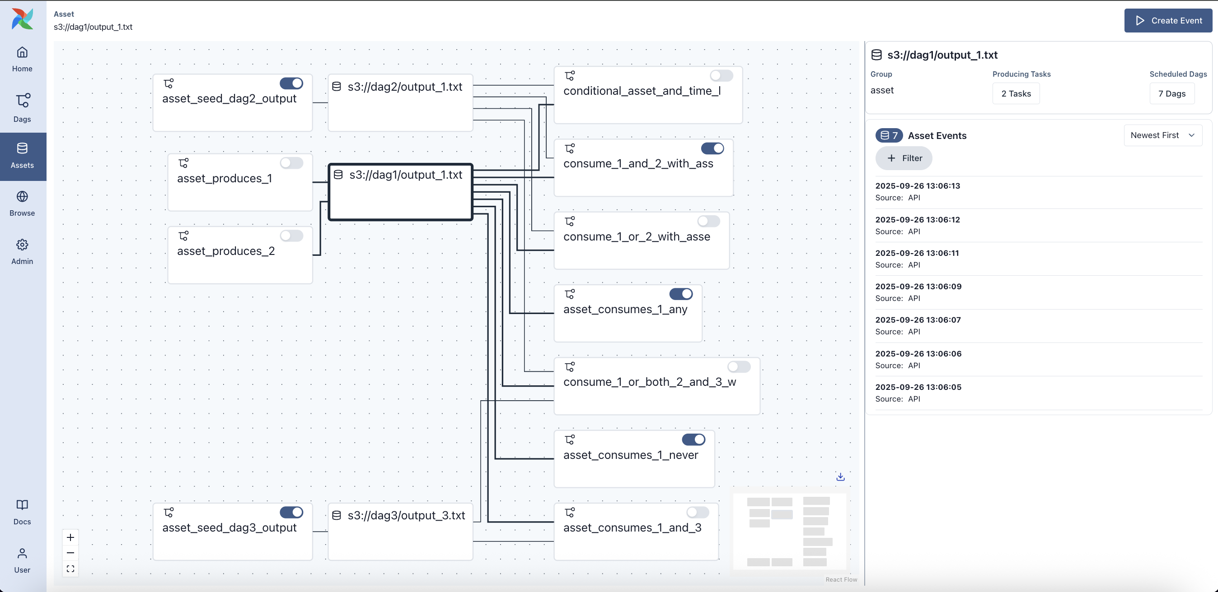Open the Newest First sort dropdown
Image resolution: width=1218 pixels, height=592 pixels.
[1163, 135]
